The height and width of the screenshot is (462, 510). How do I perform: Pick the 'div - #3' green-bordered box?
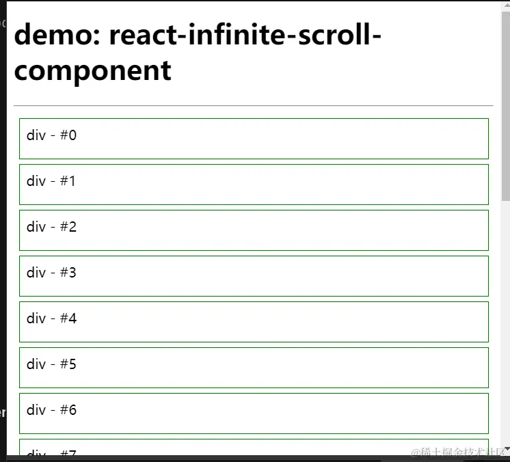click(x=254, y=276)
